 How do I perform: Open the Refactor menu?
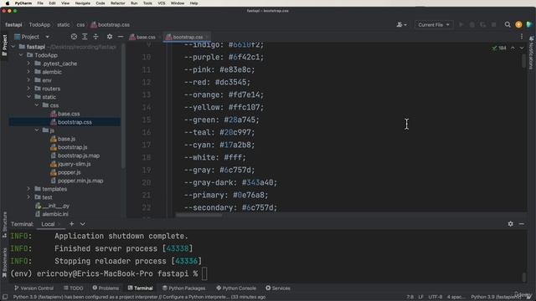point(117,3)
